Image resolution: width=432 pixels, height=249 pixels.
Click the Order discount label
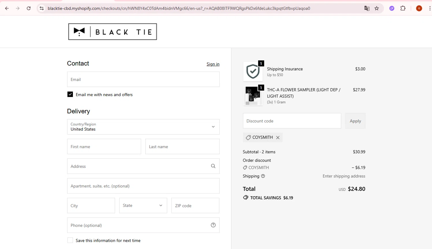(257, 160)
